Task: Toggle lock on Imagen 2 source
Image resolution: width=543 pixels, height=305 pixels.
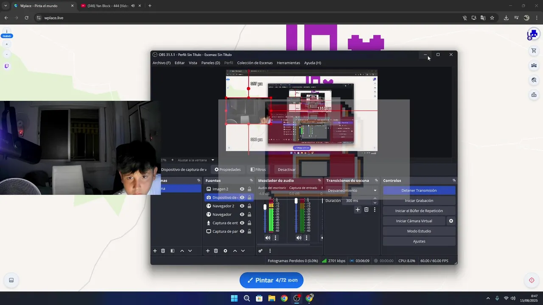Action: (249, 189)
